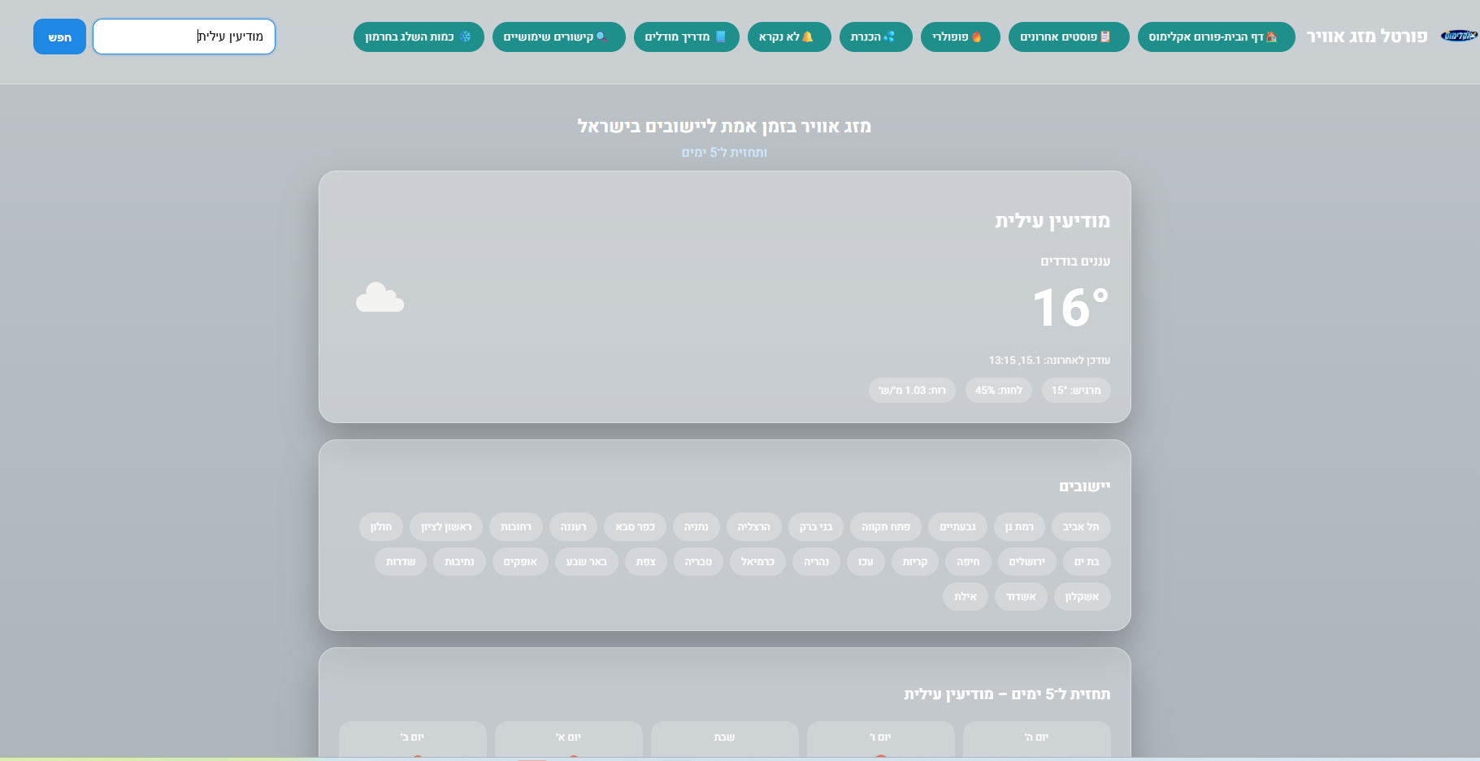Click the פורטל מזג אוויר site title

pos(1366,37)
